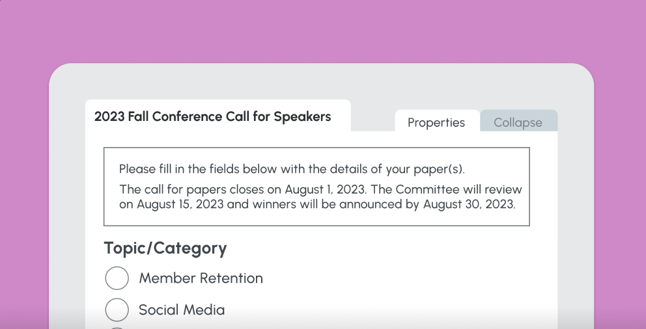Click the 'August 30, 2023' date text
Viewport: 646px width, 329px height.
[469, 204]
